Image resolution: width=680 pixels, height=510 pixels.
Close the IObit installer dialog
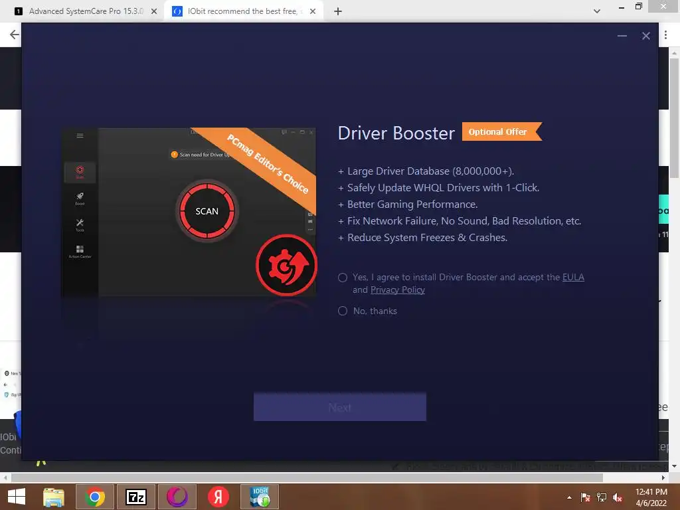(x=645, y=36)
